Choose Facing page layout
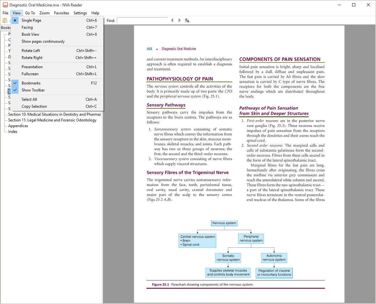This screenshot has width=376, height=304. pos(27,27)
